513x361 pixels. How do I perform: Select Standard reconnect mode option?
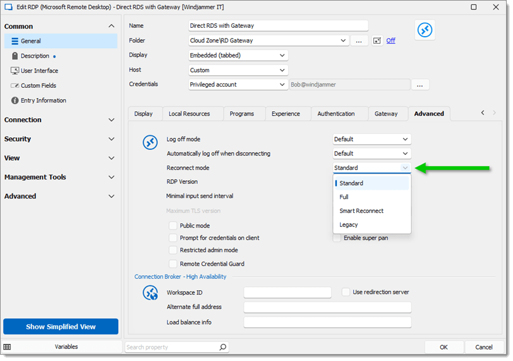tap(371, 183)
